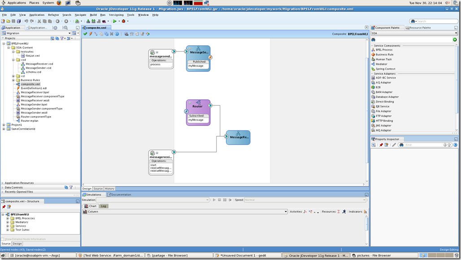Expand the Mediators node in Structure

coord(8,222)
